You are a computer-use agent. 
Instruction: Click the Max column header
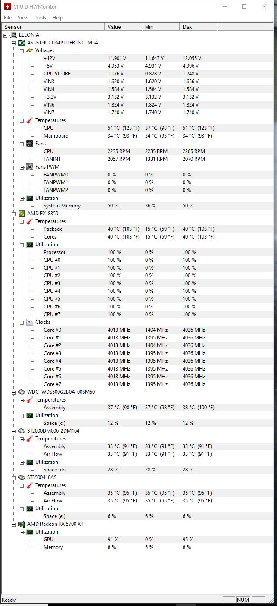tap(198, 27)
